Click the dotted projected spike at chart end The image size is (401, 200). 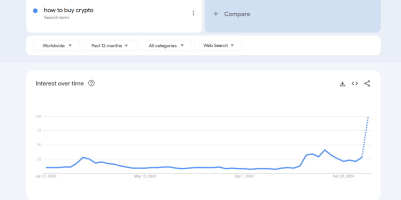click(x=365, y=137)
